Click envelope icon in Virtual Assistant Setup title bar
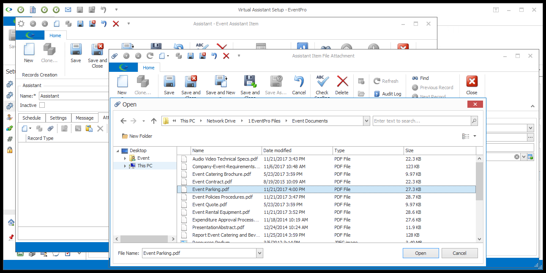 pyautogui.click(x=68, y=9)
